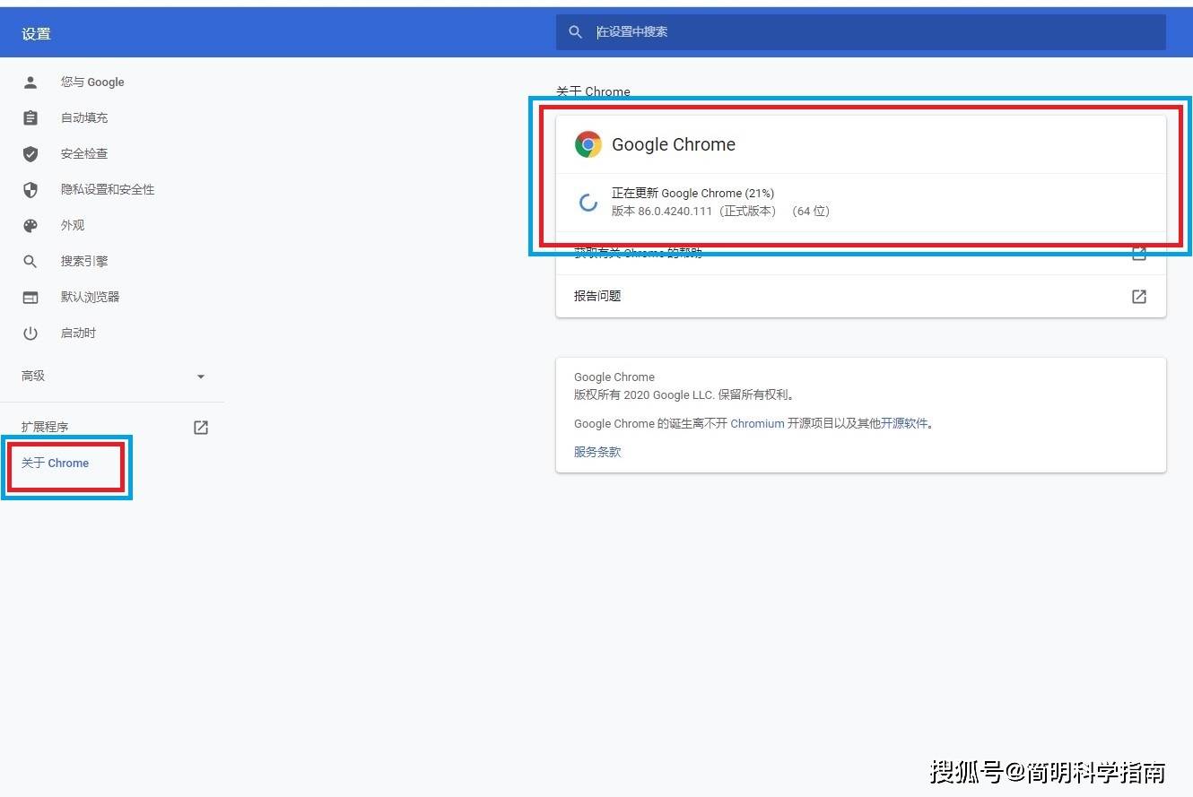The height and width of the screenshot is (797, 1193).
Task: Follow the 开源软件 link
Action: pos(904,424)
